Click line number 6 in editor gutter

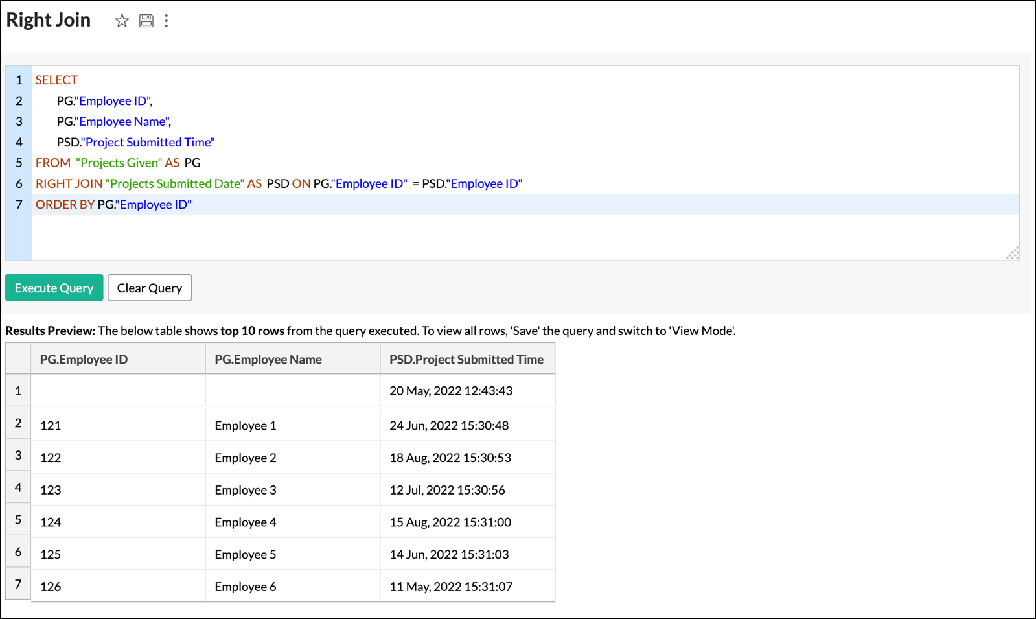pos(19,183)
